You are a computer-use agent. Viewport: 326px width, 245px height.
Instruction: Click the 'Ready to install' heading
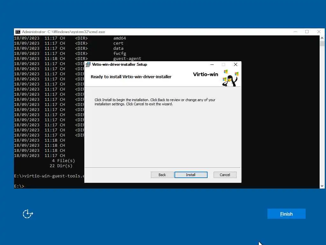pos(131,77)
